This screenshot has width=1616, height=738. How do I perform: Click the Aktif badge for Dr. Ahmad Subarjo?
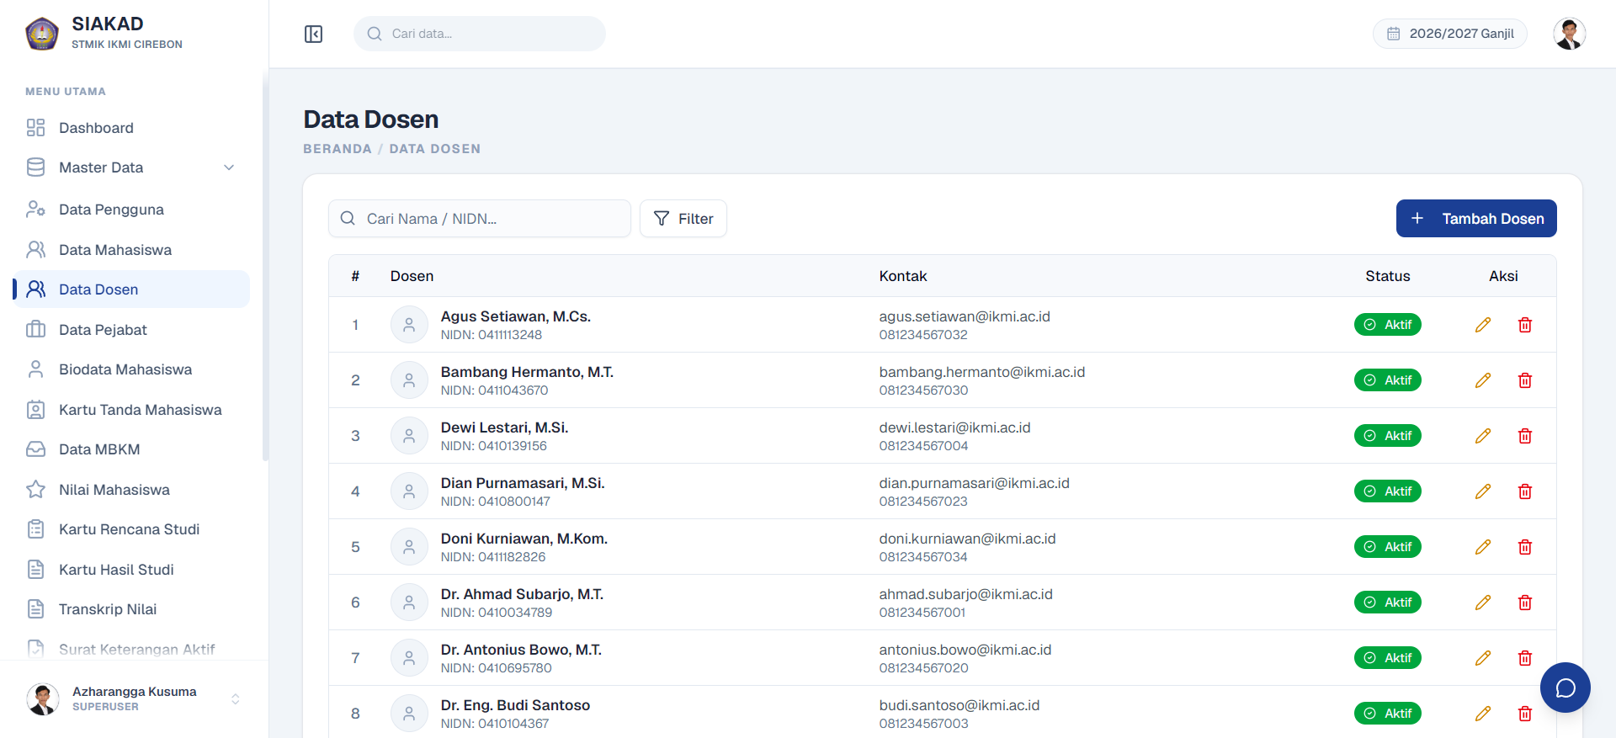1387,603
